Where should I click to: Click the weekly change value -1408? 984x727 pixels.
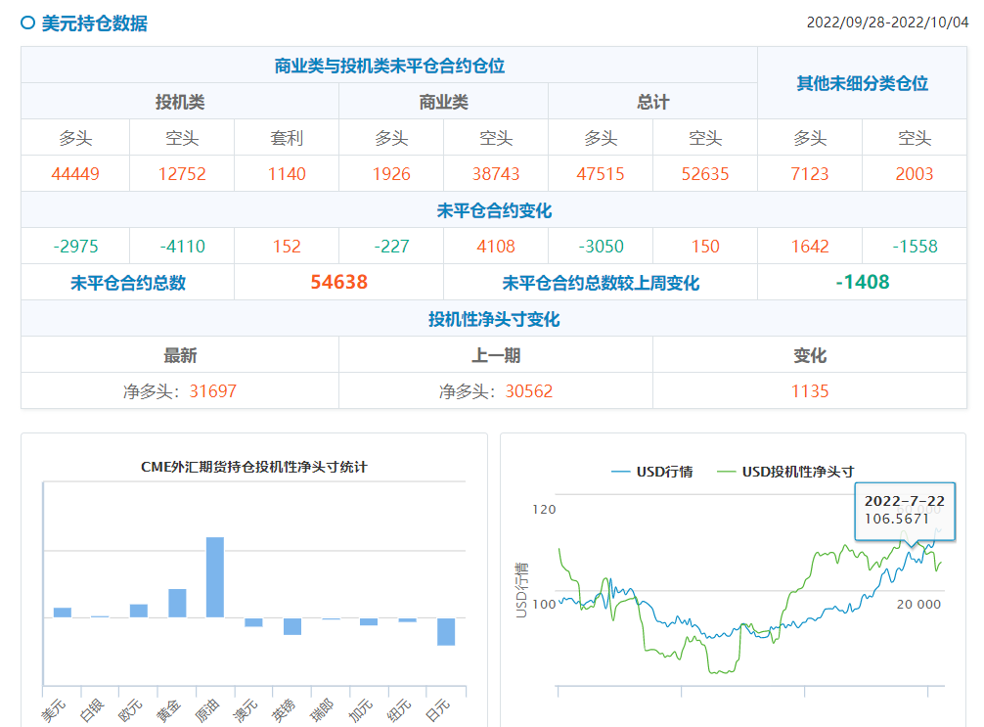pos(862,283)
